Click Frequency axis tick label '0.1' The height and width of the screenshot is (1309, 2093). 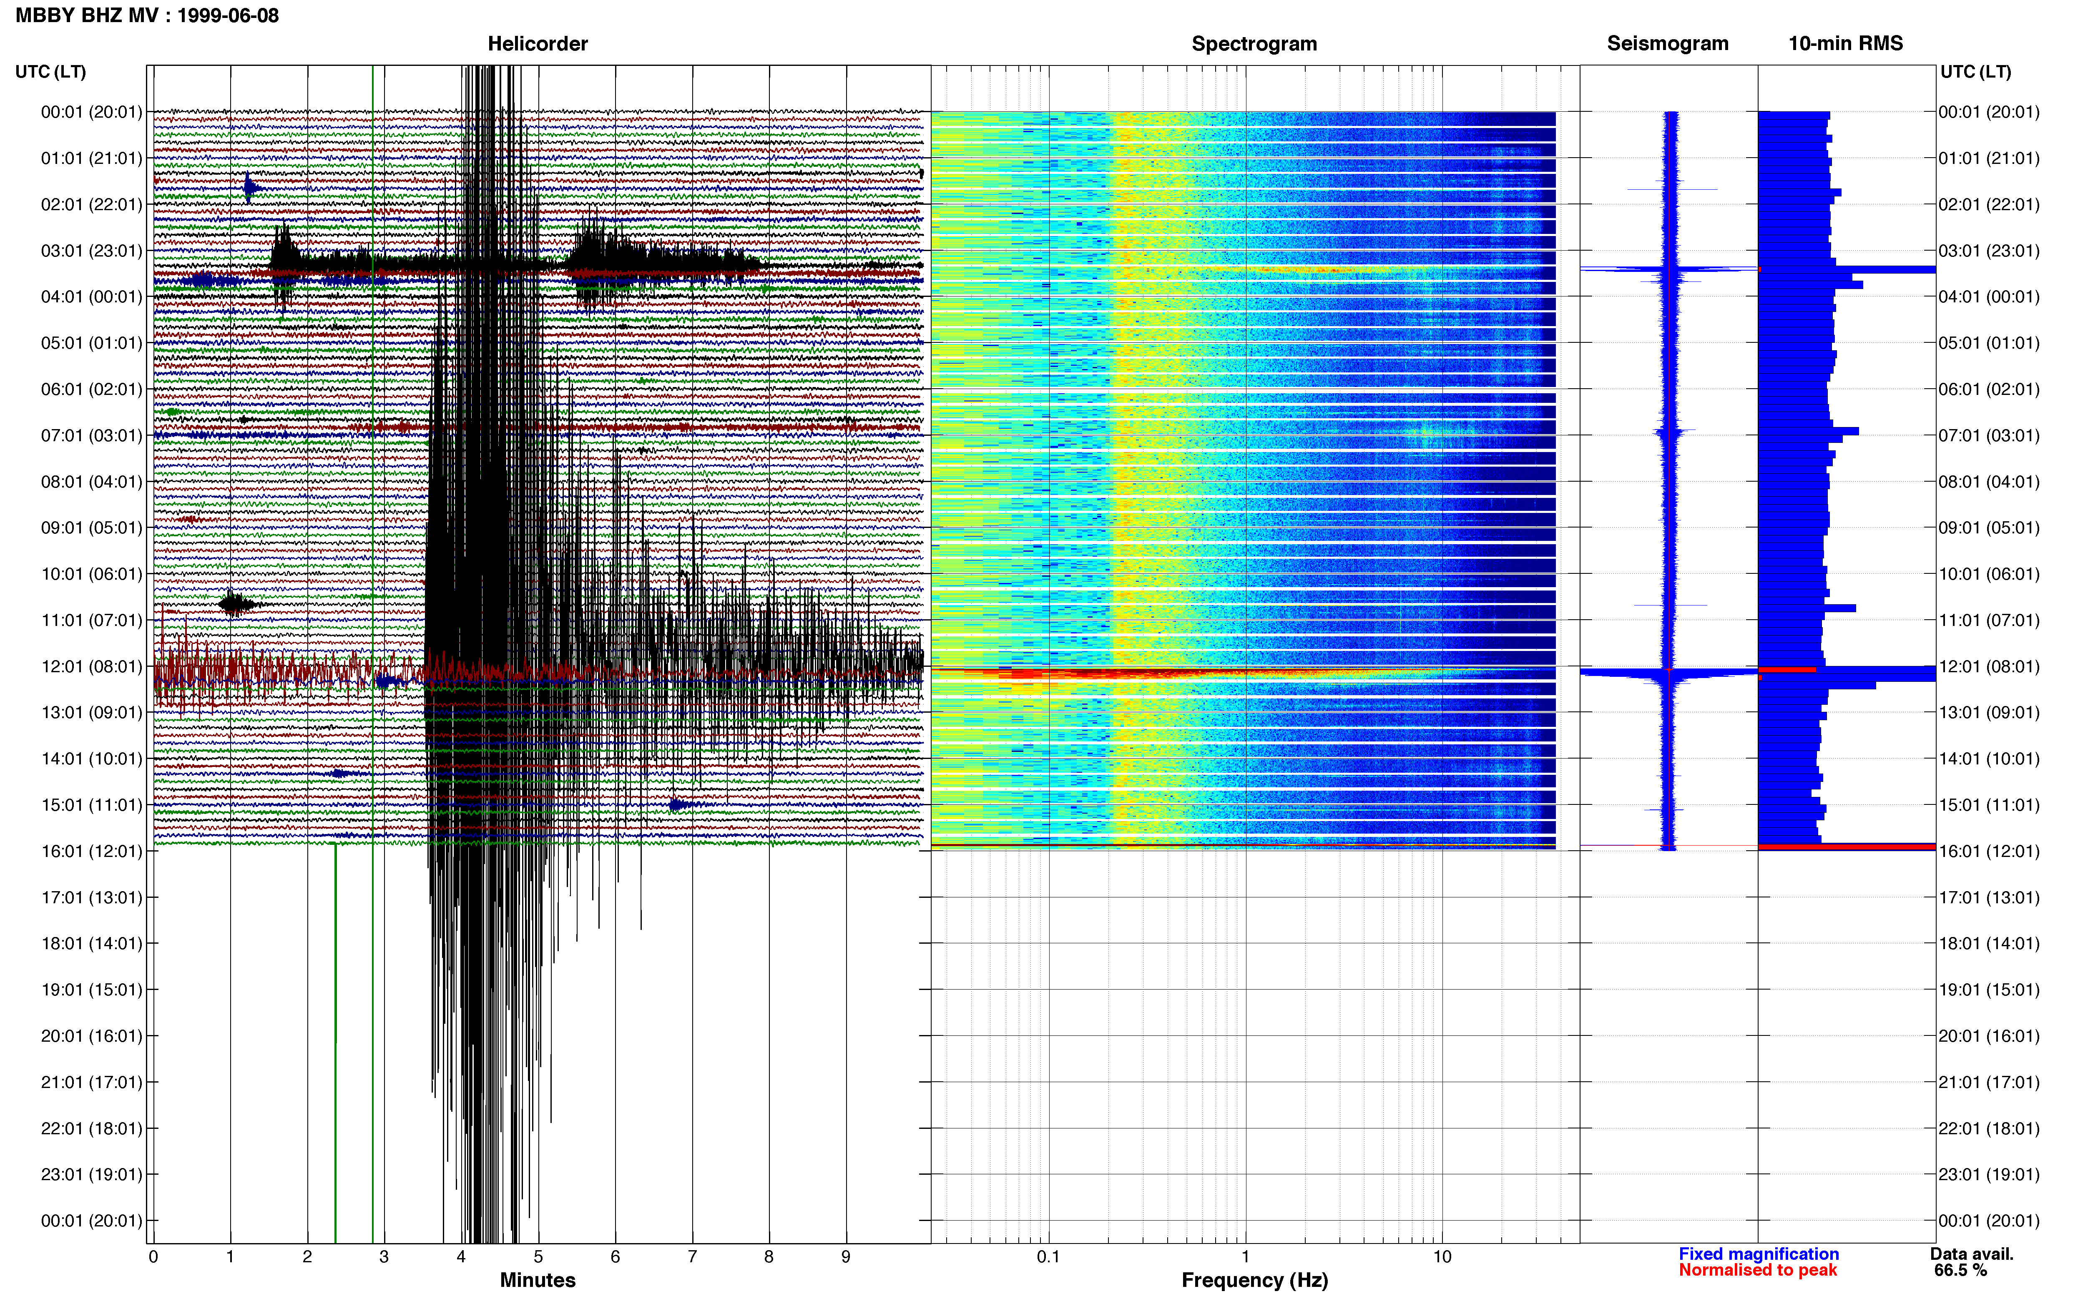(x=1048, y=1257)
